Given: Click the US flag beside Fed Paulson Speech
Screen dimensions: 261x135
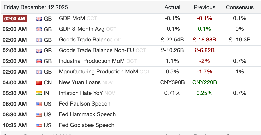Looking at the screenshot, I should [x=39, y=104].
